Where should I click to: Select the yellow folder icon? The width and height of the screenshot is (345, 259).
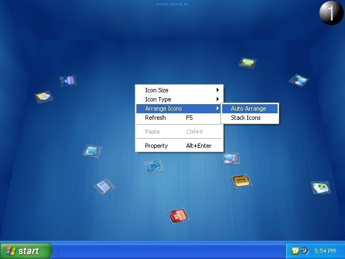(44, 97)
